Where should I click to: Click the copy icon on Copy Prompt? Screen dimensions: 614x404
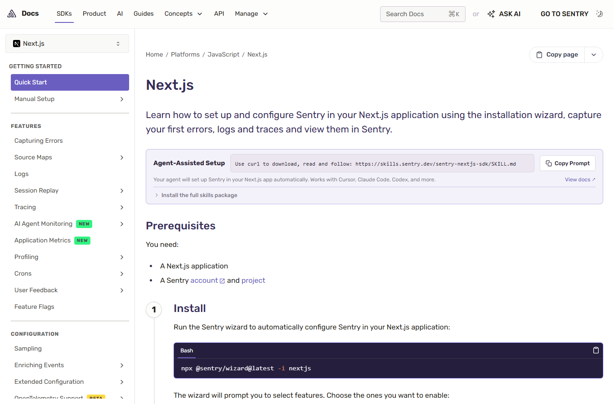[x=549, y=163]
